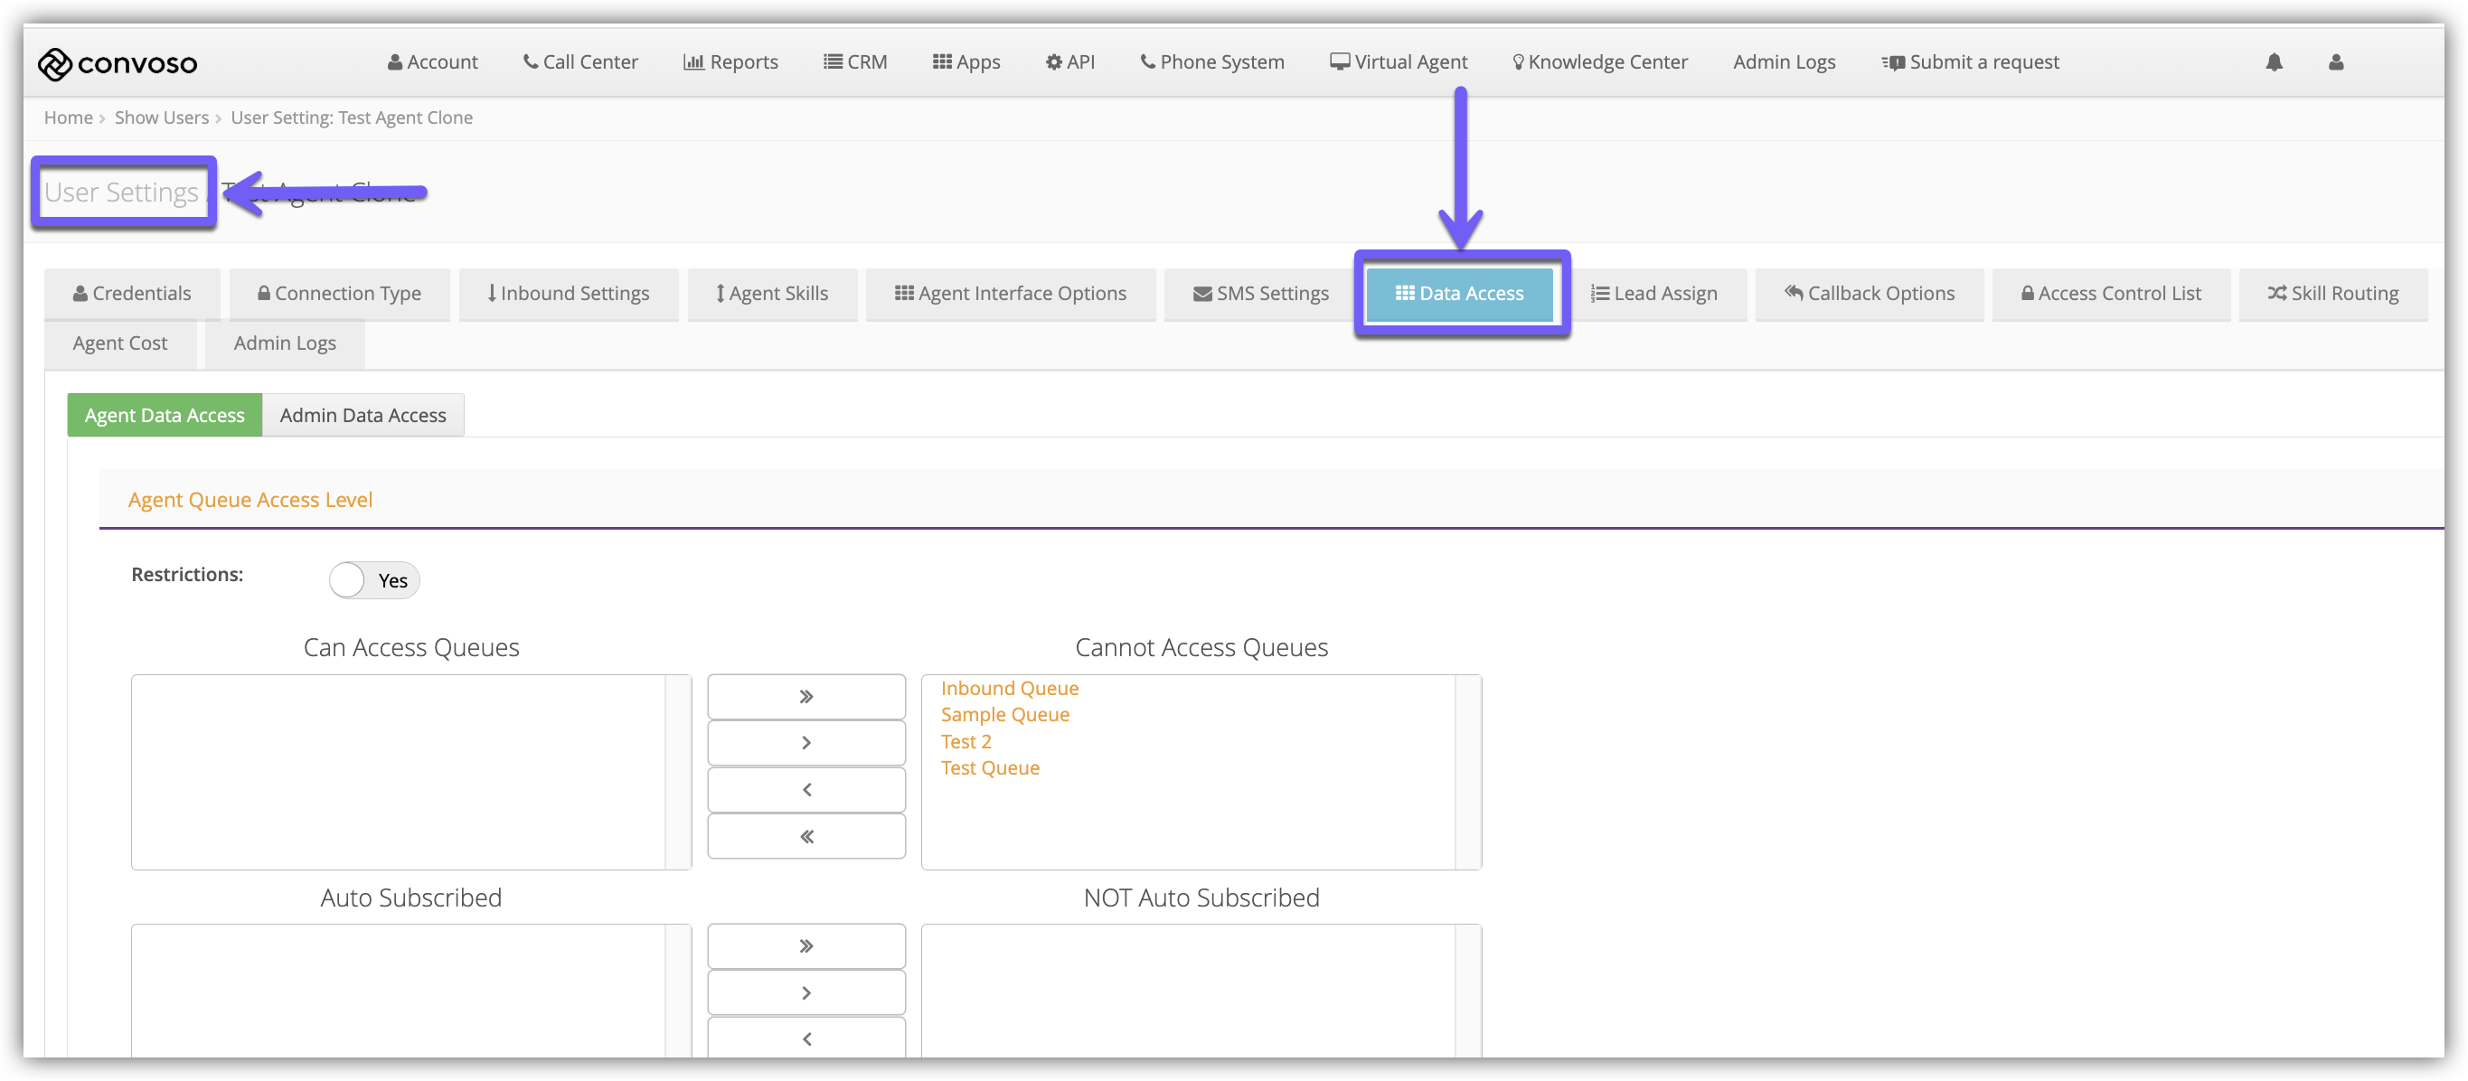
Task: Open the Call Center menu
Action: click(x=580, y=62)
